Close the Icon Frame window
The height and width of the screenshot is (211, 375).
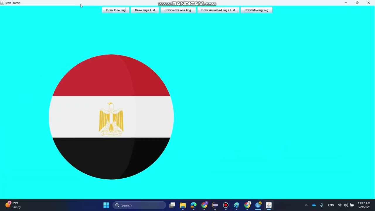click(x=369, y=3)
